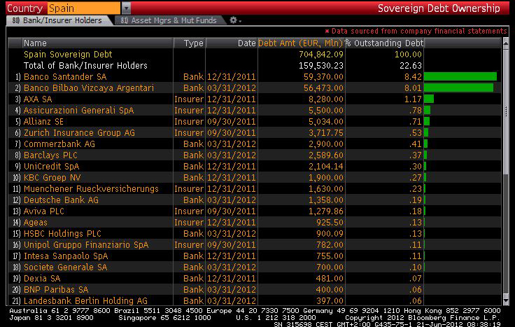Click the scrollbar up arrow
The image size is (515, 327).
(505, 41)
